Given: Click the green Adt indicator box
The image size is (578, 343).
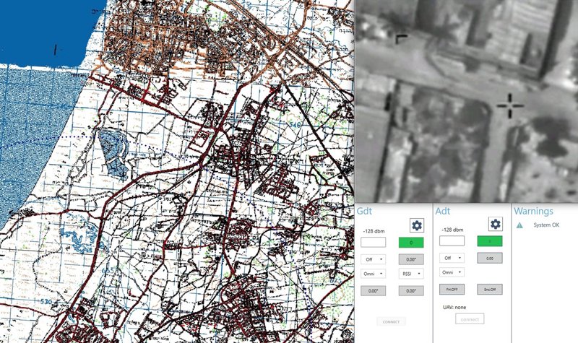Looking at the screenshot, I should pyautogui.click(x=489, y=242).
